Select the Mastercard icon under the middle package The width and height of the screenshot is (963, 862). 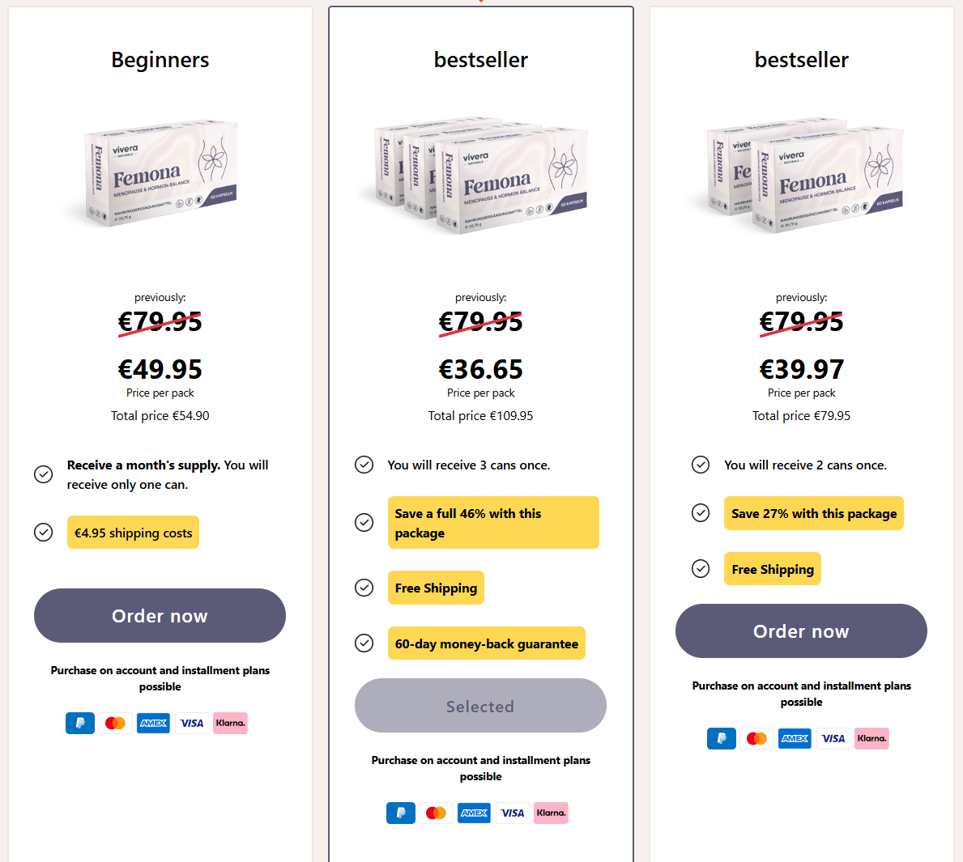click(436, 813)
